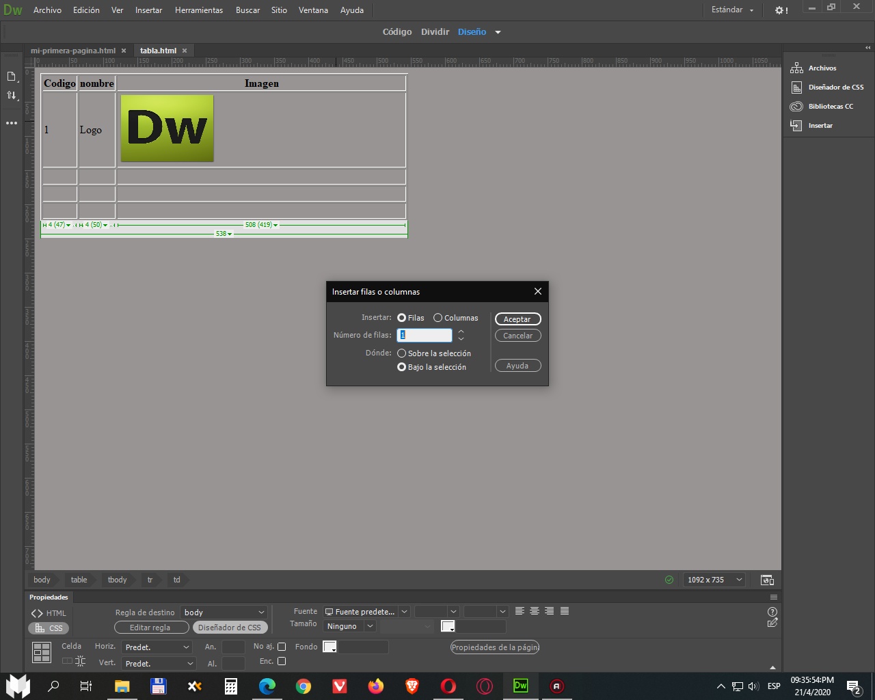This screenshot has width=875, height=700.
Task: Open Dreamweaver from the Windows taskbar
Action: pyautogui.click(x=520, y=686)
